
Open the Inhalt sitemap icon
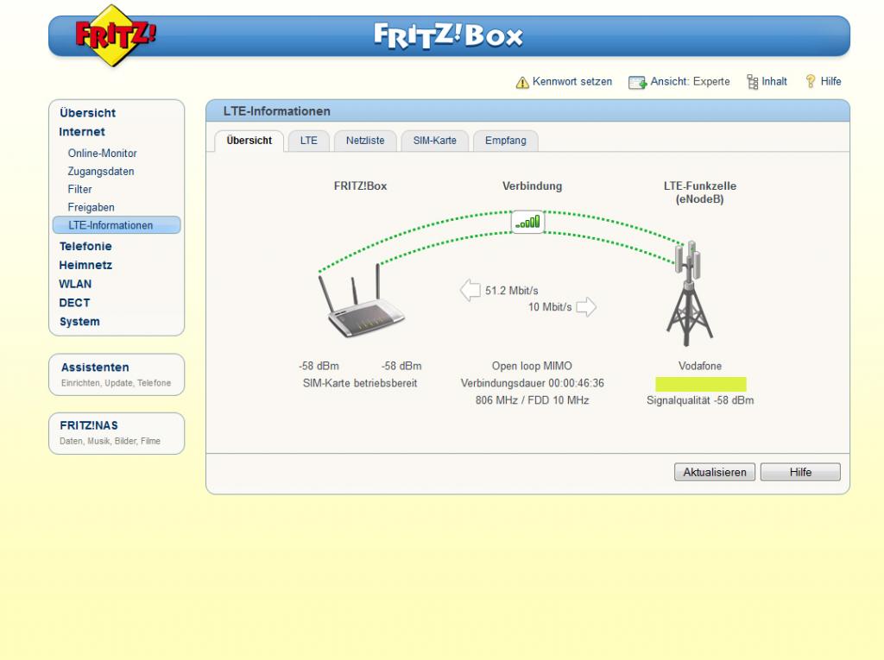pos(751,82)
